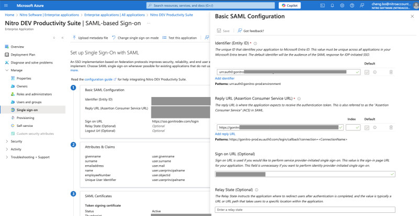Click Upload metadata file

(90, 38)
